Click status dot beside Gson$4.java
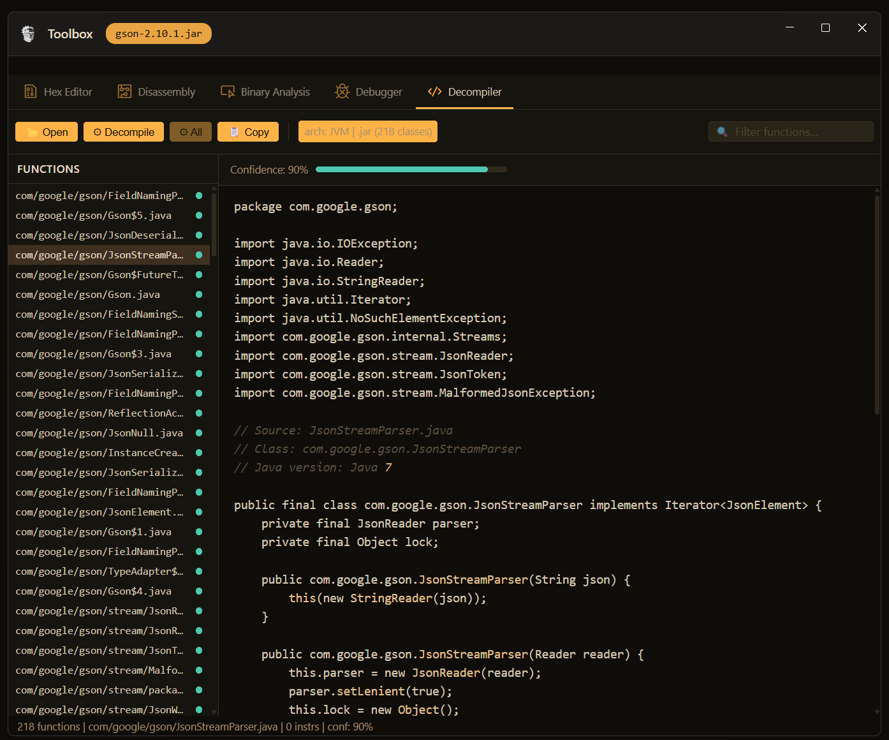The width and height of the screenshot is (889, 740). tap(199, 591)
